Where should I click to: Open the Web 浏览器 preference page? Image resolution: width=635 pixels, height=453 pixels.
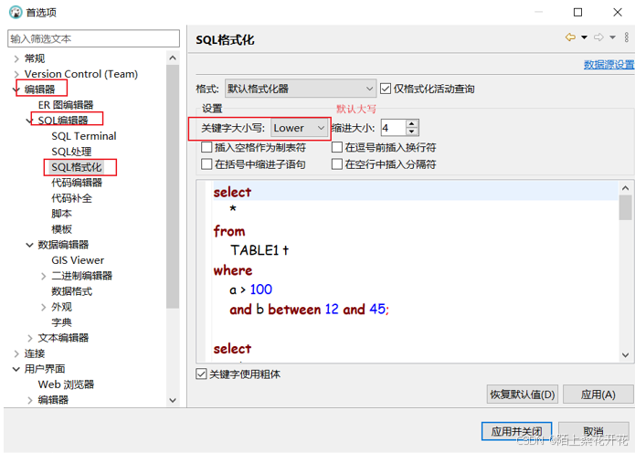click(66, 385)
